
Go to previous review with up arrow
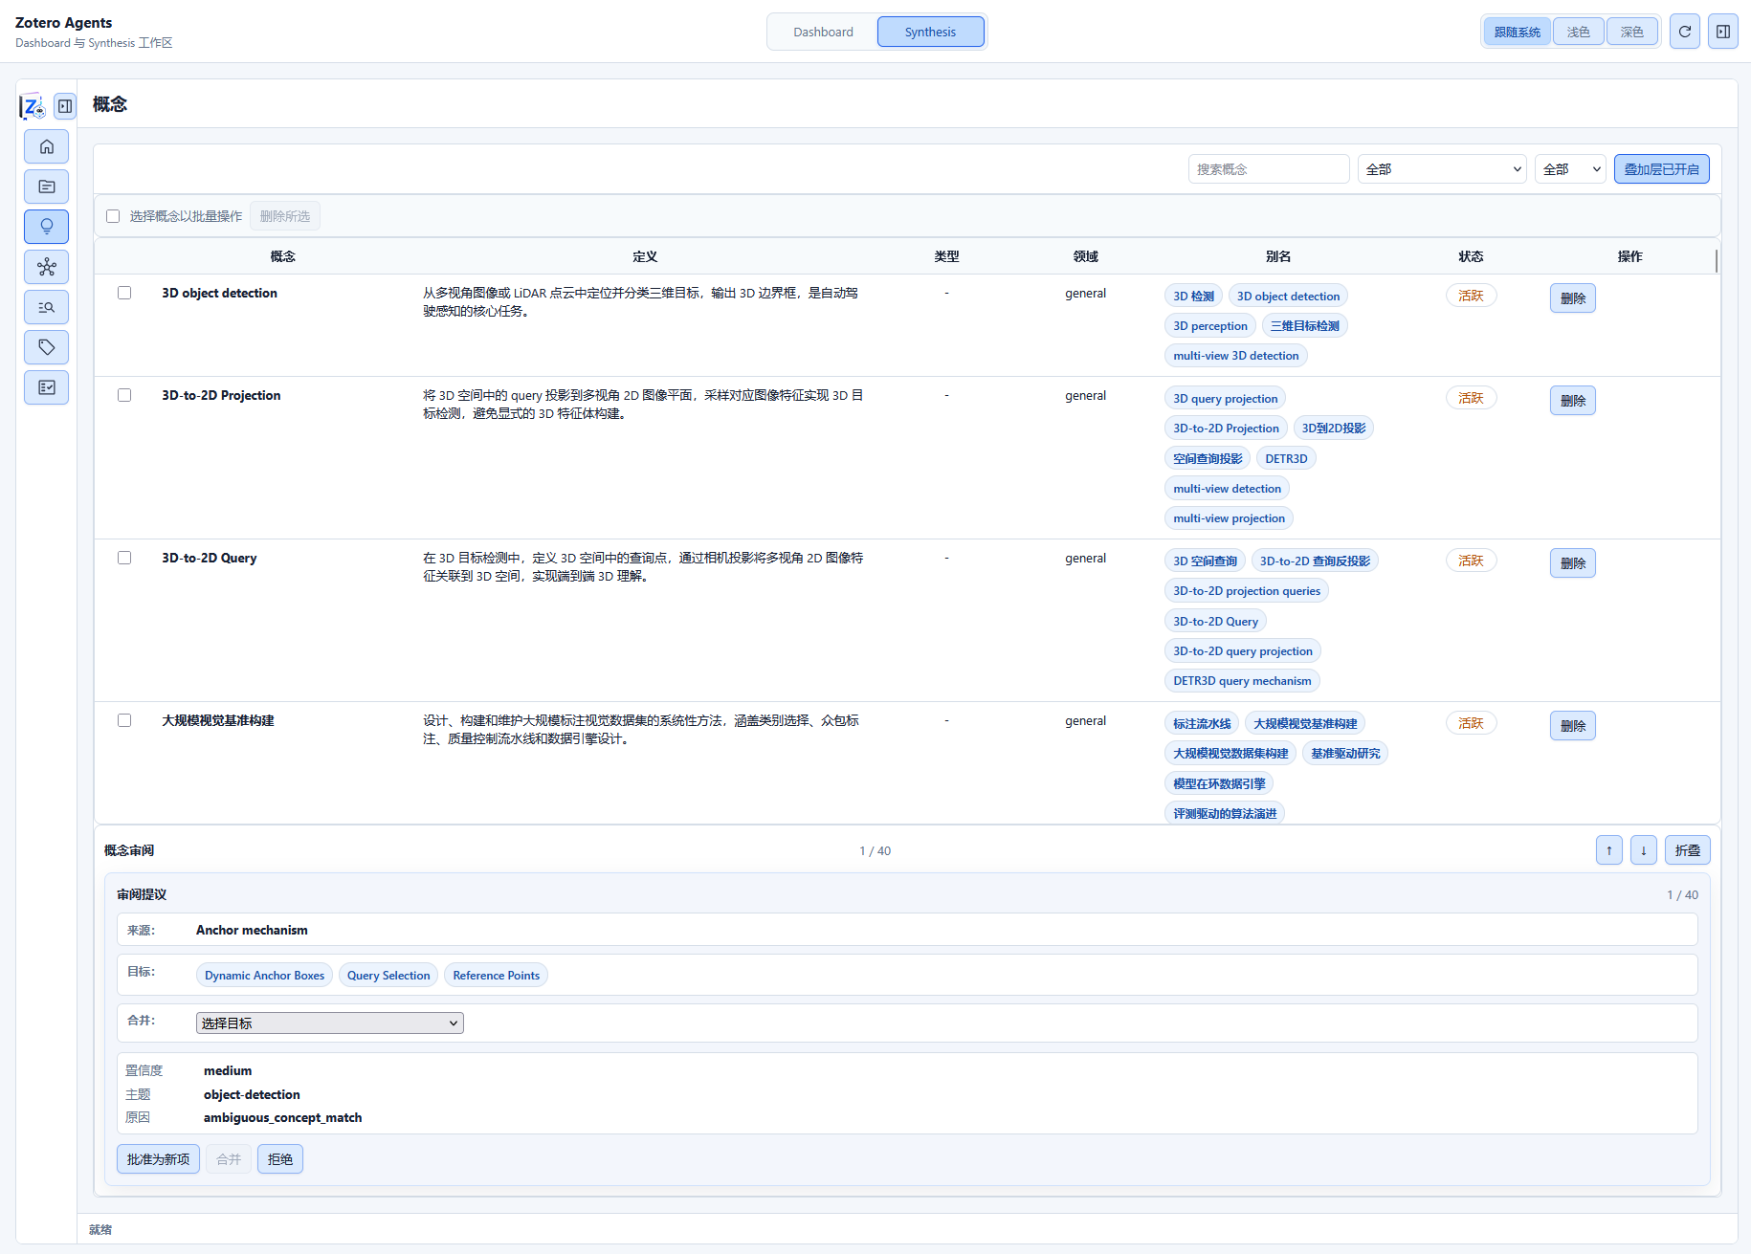coord(1609,850)
